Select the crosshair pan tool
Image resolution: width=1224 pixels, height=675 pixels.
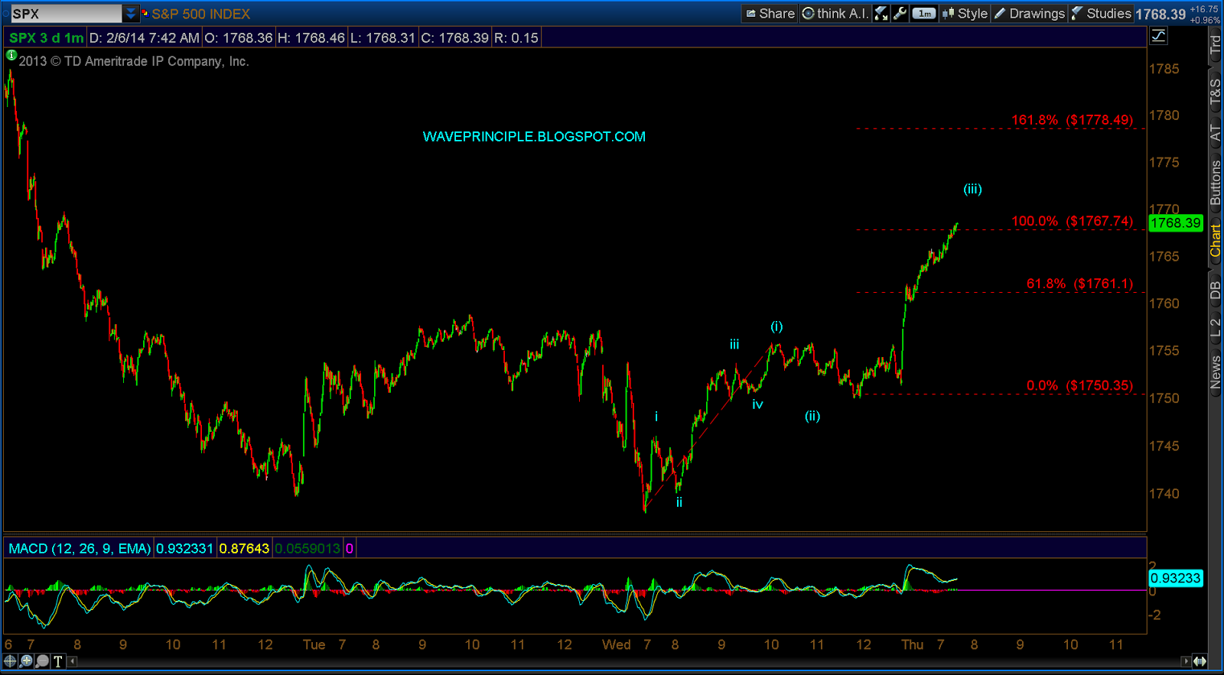point(10,661)
